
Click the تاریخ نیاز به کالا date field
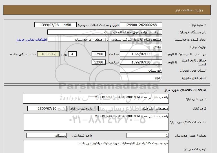[47, 109]
